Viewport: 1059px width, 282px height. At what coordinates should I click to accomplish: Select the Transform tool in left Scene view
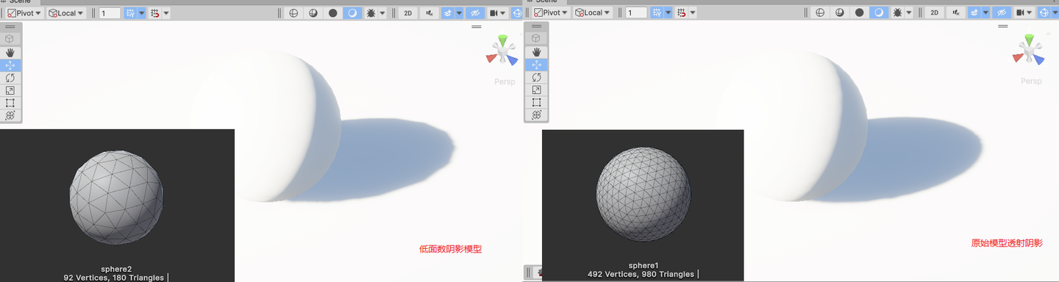pos(10,115)
